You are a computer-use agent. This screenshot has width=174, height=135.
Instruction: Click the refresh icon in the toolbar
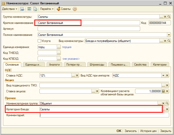coord(29,9)
